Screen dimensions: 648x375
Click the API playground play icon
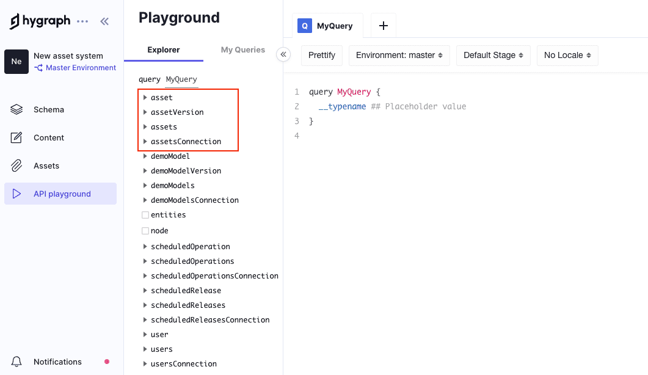point(16,194)
